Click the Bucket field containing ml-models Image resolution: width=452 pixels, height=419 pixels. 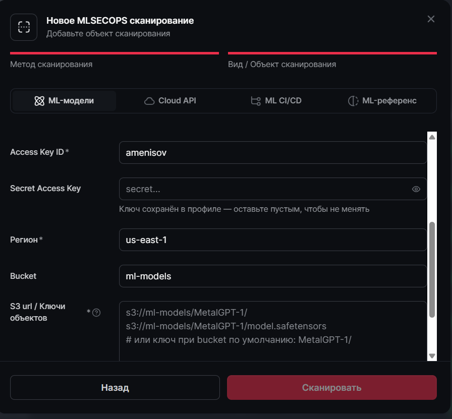[273, 276]
